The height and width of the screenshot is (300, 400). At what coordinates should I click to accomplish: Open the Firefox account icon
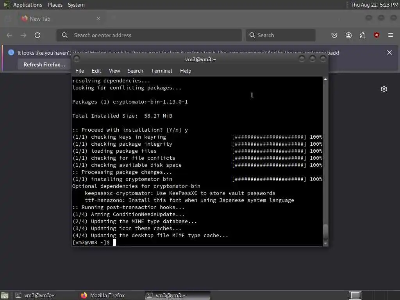point(348,35)
